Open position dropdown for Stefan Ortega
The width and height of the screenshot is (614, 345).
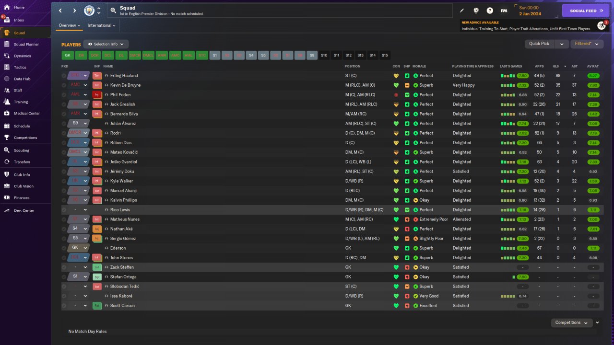click(85, 277)
